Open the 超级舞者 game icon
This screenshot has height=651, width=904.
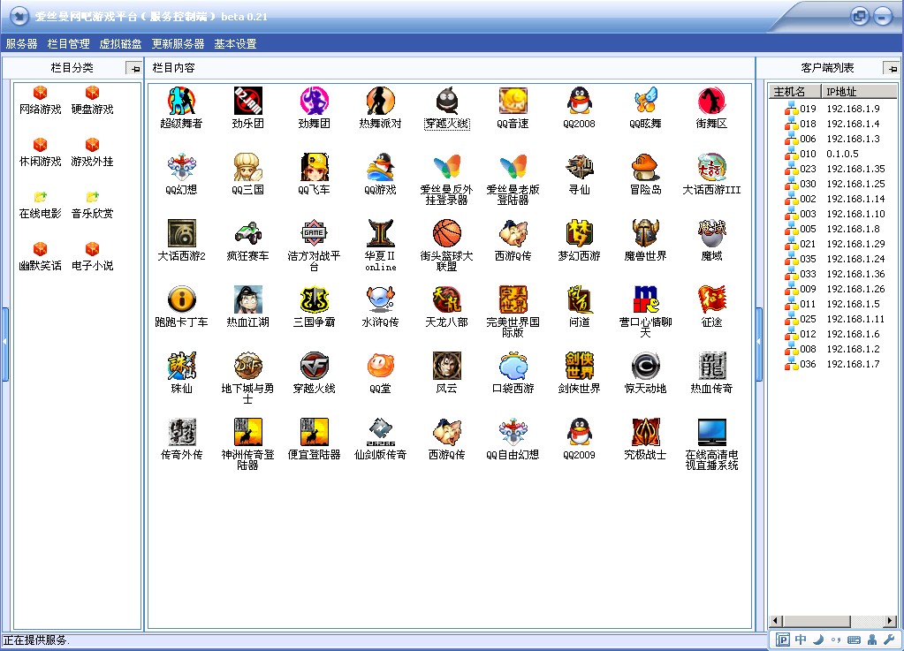click(x=181, y=102)
